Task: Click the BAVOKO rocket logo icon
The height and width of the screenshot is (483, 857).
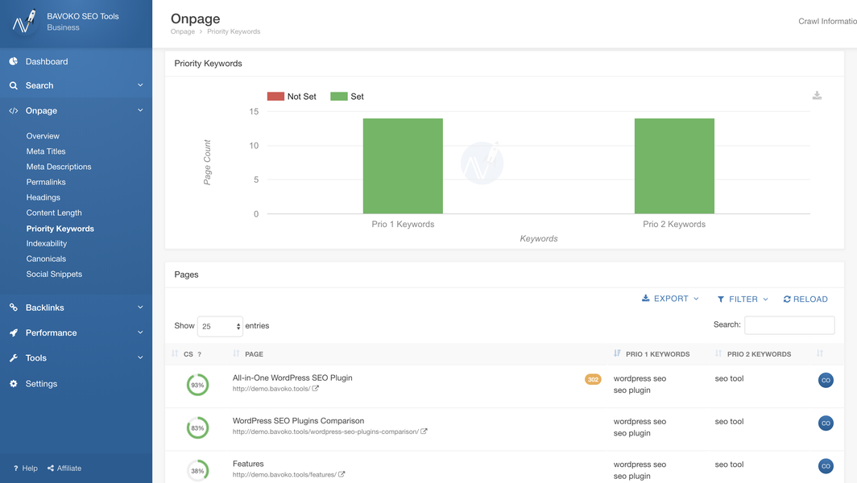Action: click(x=23, y=21)
